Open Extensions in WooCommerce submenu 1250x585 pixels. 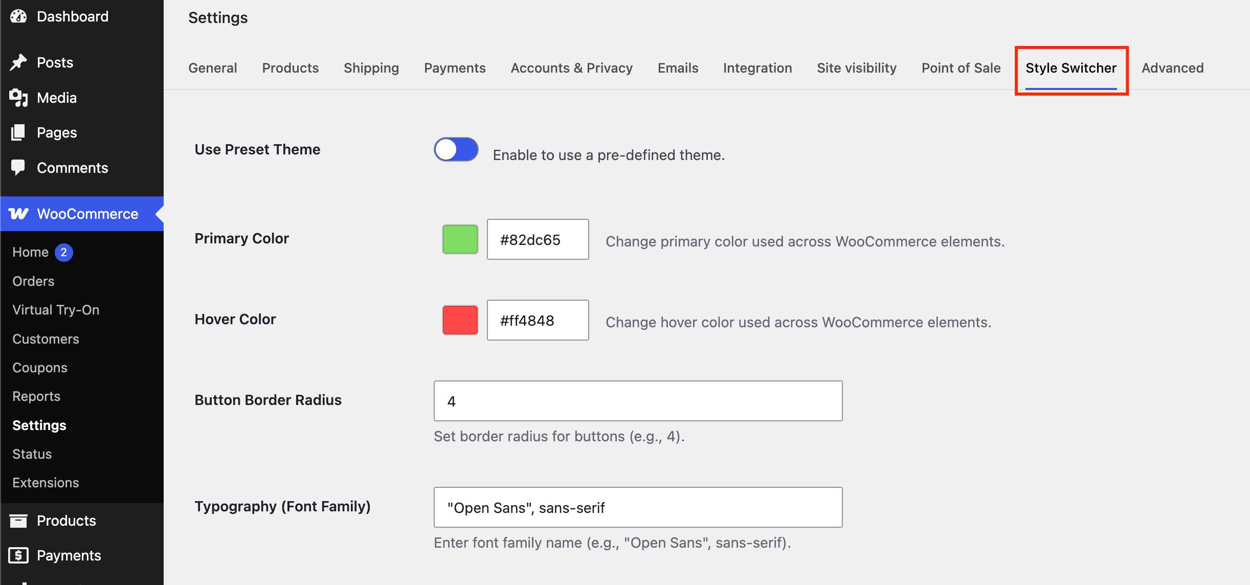(46, 483)
